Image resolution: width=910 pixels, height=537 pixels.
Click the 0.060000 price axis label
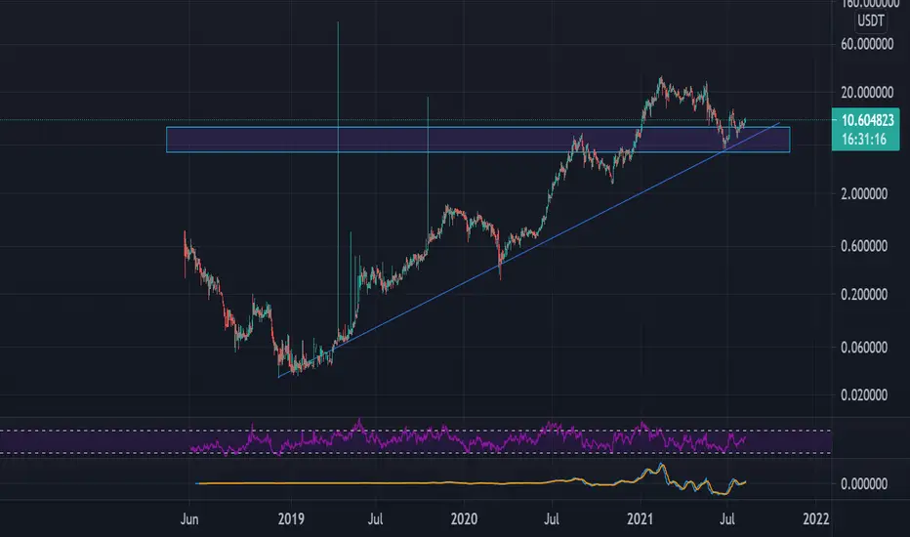click(x=864, y=348)
